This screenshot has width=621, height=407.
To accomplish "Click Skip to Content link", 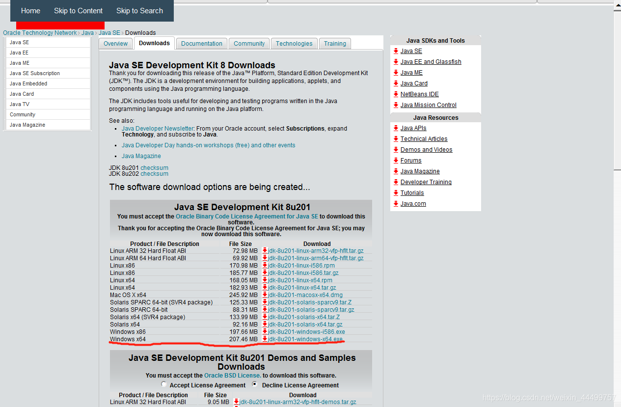I will click(79, 11).
